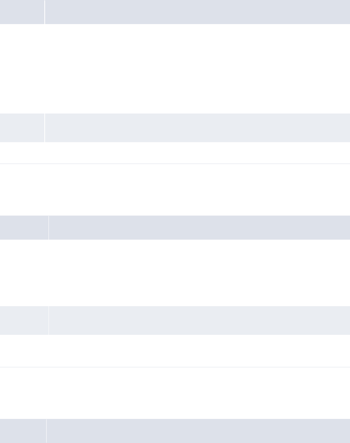Click column divider in second, lighter shaded row

45,128
